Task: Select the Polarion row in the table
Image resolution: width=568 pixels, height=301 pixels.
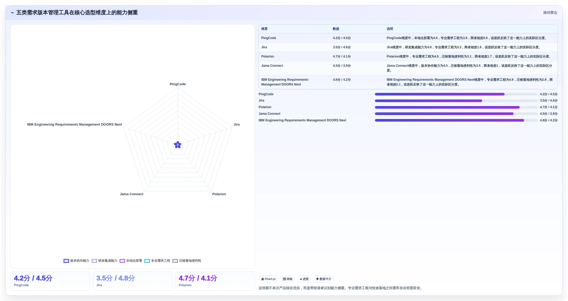Action: coord(408,56)
